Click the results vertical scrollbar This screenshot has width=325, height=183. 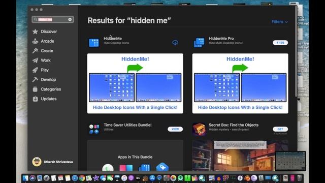click(296, 52)
